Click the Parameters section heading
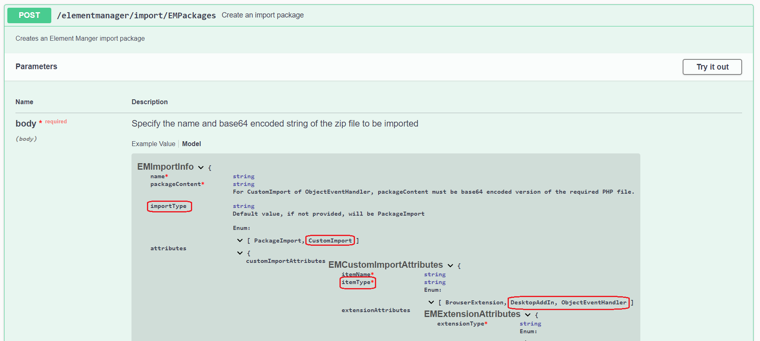The height and width of the screenshot is (341, 760). coord(36,67)
